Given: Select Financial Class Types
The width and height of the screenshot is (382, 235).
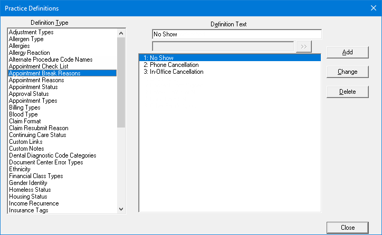Looking at the screenshot, I should [x=62, y=176].
